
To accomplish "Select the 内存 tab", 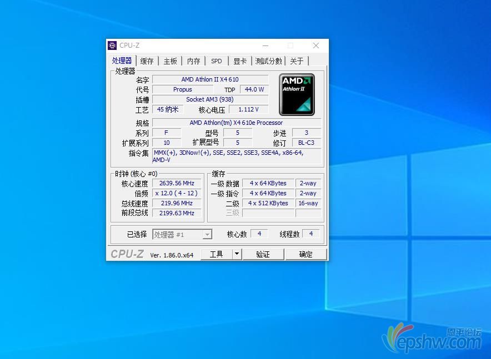I will (x=193, y=61).
